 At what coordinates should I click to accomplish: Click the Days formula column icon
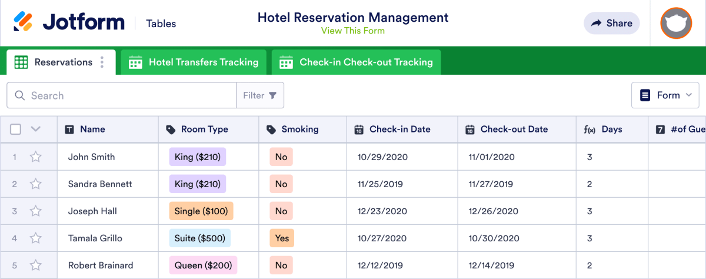click(589, 129)
